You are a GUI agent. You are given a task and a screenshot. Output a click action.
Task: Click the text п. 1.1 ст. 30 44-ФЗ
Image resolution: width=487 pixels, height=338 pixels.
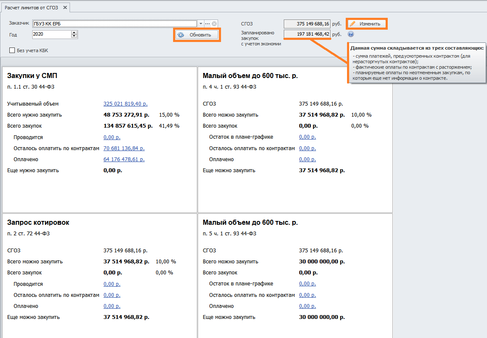31,87
